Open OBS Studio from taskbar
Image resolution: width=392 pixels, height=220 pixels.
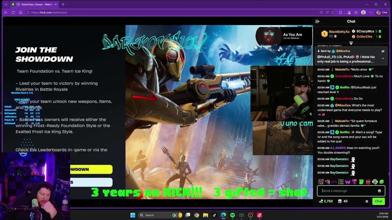coord(251,215)
